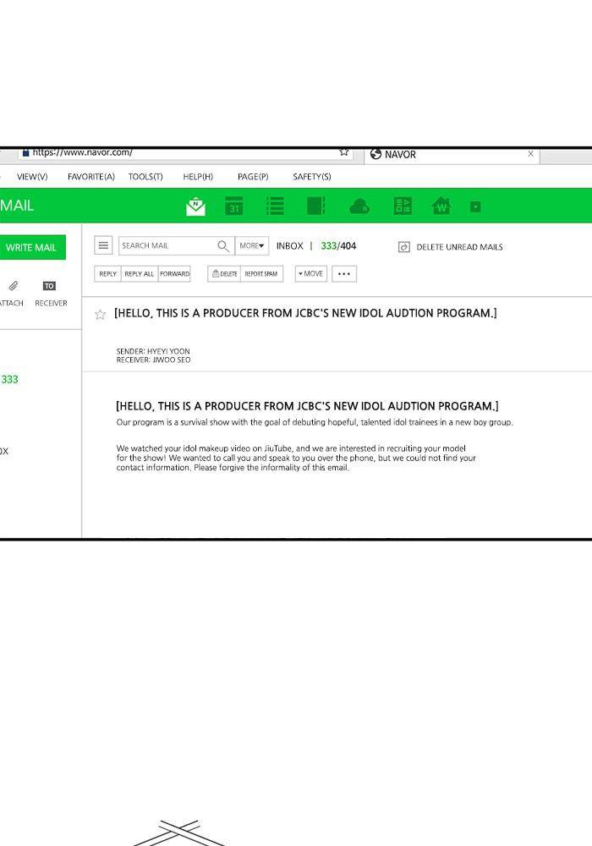Open the FAVORITE(A) menu
The height and width of the screenshot is (846, 592).
[90, 177]
